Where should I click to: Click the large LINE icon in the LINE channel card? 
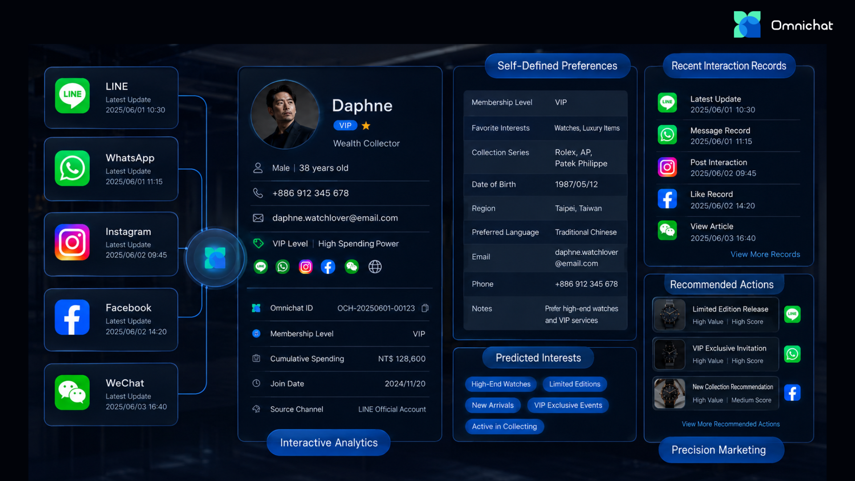point(72,96)
